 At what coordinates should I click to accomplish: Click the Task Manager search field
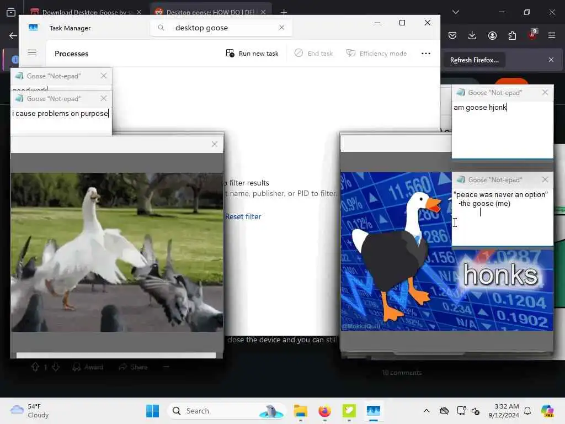click(x=221, y=28)
